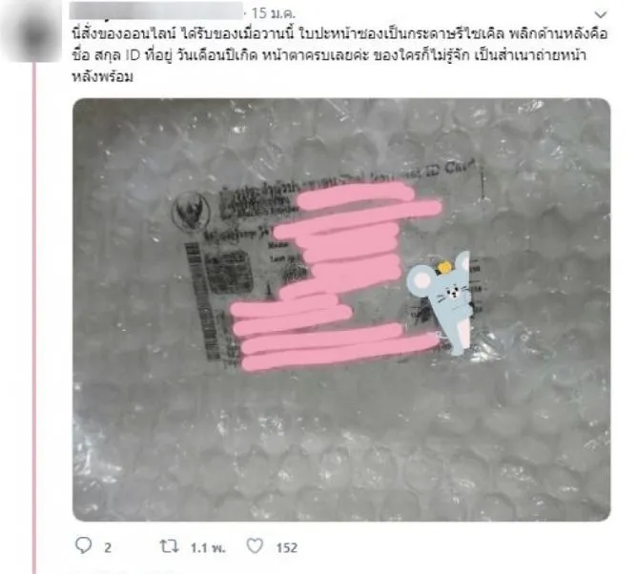Screen dimensions: 637x574
Task: Click the blurred username of the tweet author
Action: 156,11
